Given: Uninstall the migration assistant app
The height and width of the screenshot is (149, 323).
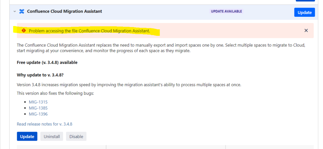Looking at the screenshot, I should pyautogui.click(x=52, y=136).
